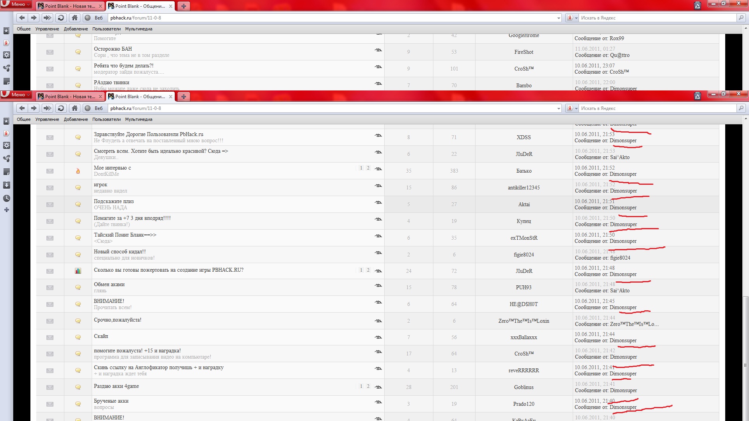Go to page 2 of 'Мое интервью с'
This screenshot has width=749, height=421.
(x=368, y=168)
